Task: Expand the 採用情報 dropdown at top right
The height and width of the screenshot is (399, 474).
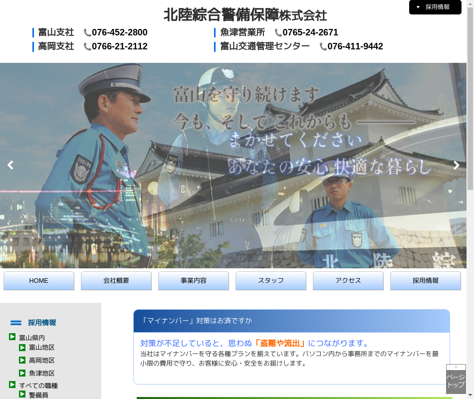Action: tap(435, 7)
